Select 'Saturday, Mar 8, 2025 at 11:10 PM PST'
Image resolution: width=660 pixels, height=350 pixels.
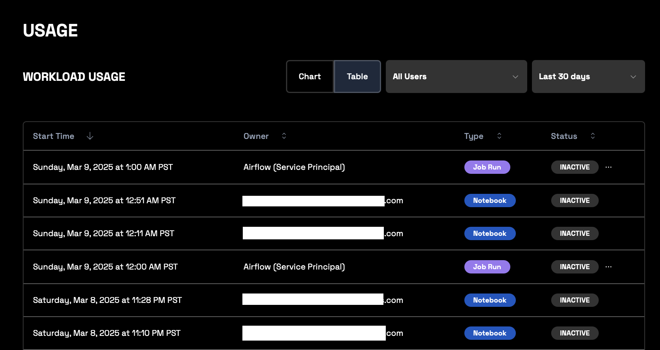pos(107,333)
